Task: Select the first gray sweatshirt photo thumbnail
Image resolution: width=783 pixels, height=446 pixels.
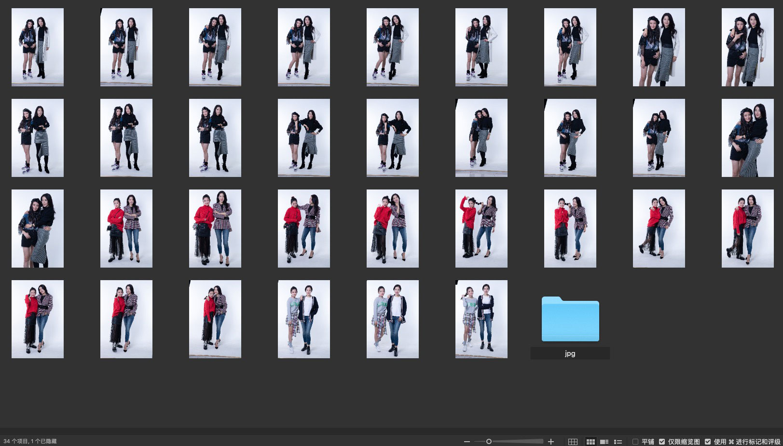Action: pyautogui.click(x=304, y=319)
